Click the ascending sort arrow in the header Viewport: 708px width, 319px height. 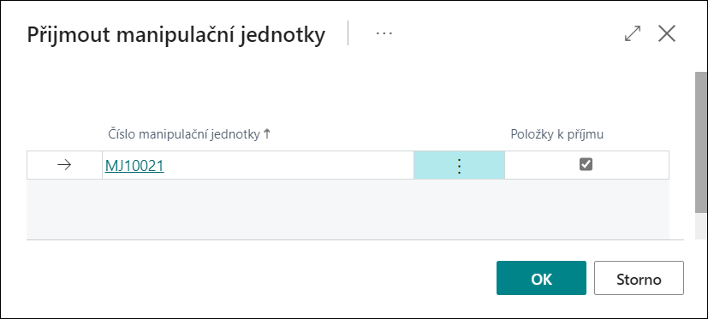(x=266, y=134)
